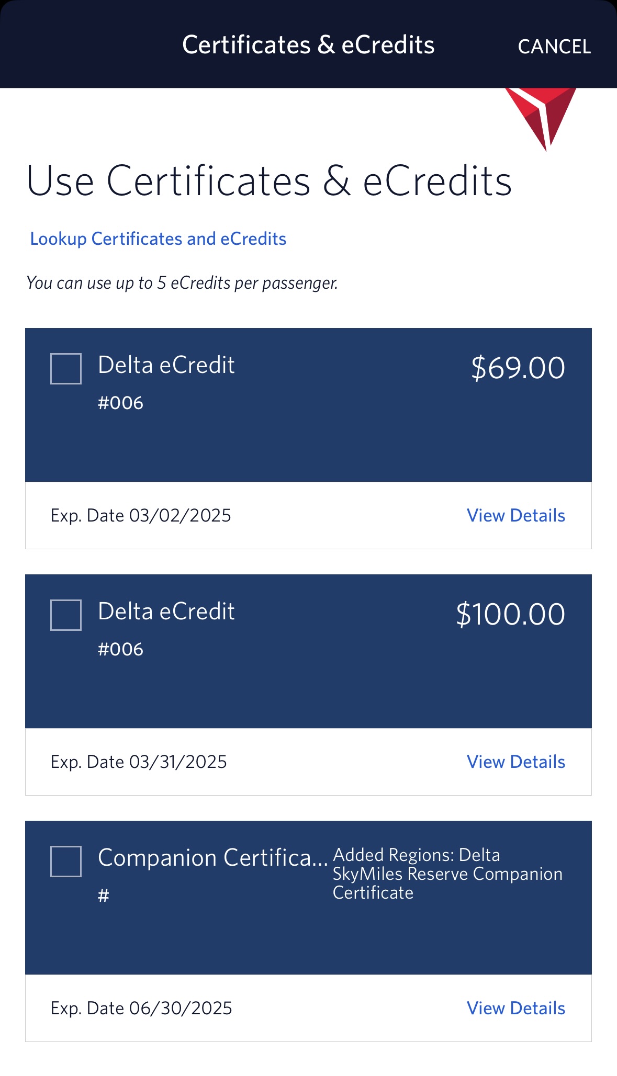Select the $69.00 Delta eCredit checkbox
This screenshot has width=617, height=1076.
(x=66, y=369)
